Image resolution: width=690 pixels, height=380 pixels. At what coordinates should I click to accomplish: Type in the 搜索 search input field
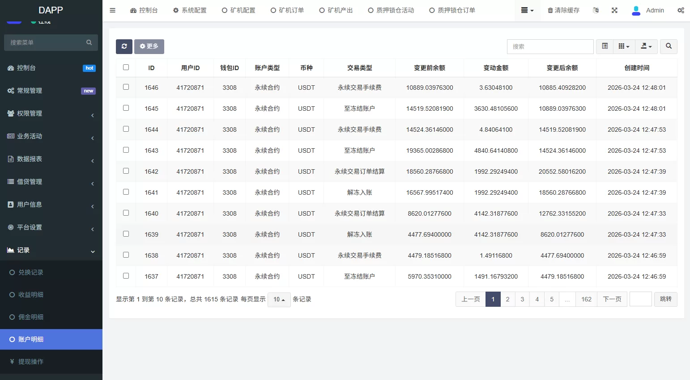pyautogui.click(x=550, y=46)
